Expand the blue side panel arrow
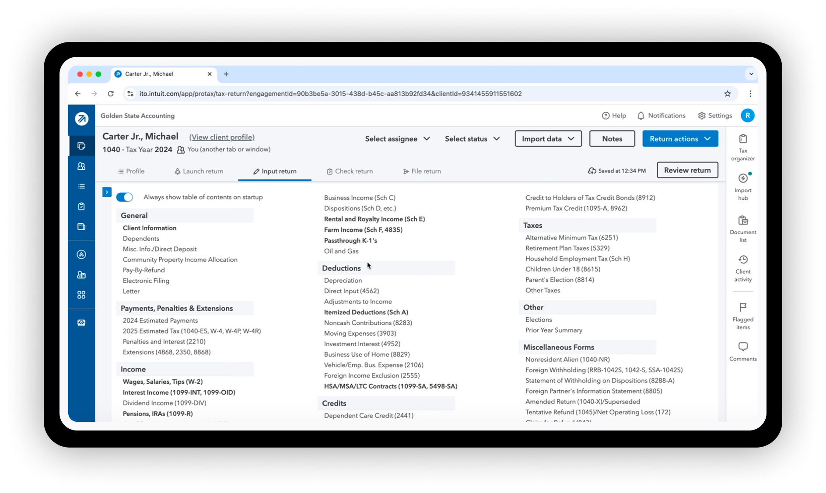Image resolution: width=826 pixels, height=493 pixels. click(x=107, y=192)
